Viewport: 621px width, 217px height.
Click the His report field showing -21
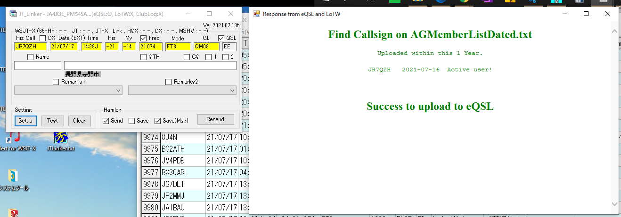pos(112,46)
